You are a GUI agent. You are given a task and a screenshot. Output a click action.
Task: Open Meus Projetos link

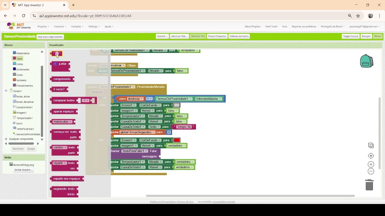coord(253,26)
